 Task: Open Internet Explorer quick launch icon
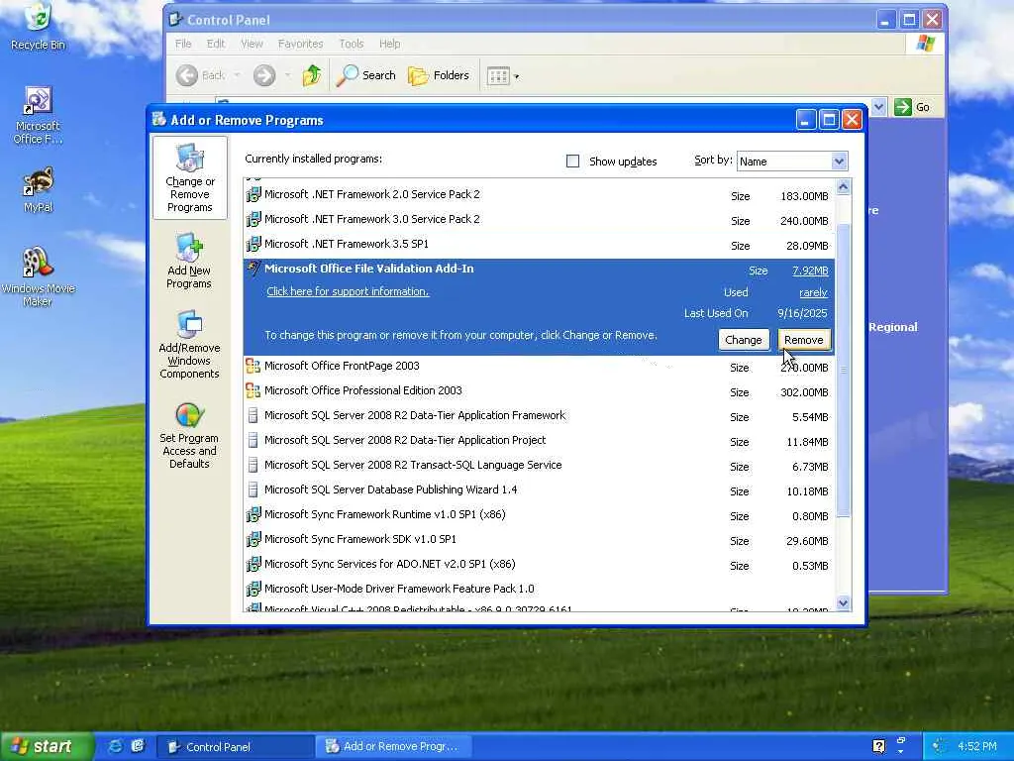pos(115,746)
